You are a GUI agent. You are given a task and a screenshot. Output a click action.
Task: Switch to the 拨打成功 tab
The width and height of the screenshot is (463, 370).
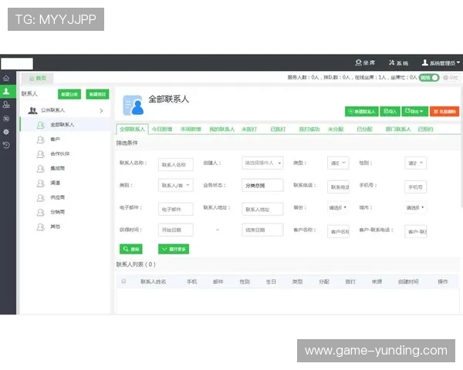coord(309,129)
